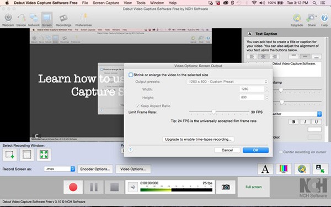This screenshot has width=331, height=207.
Task: Choose the full screen recording tool
Action: 44,155
